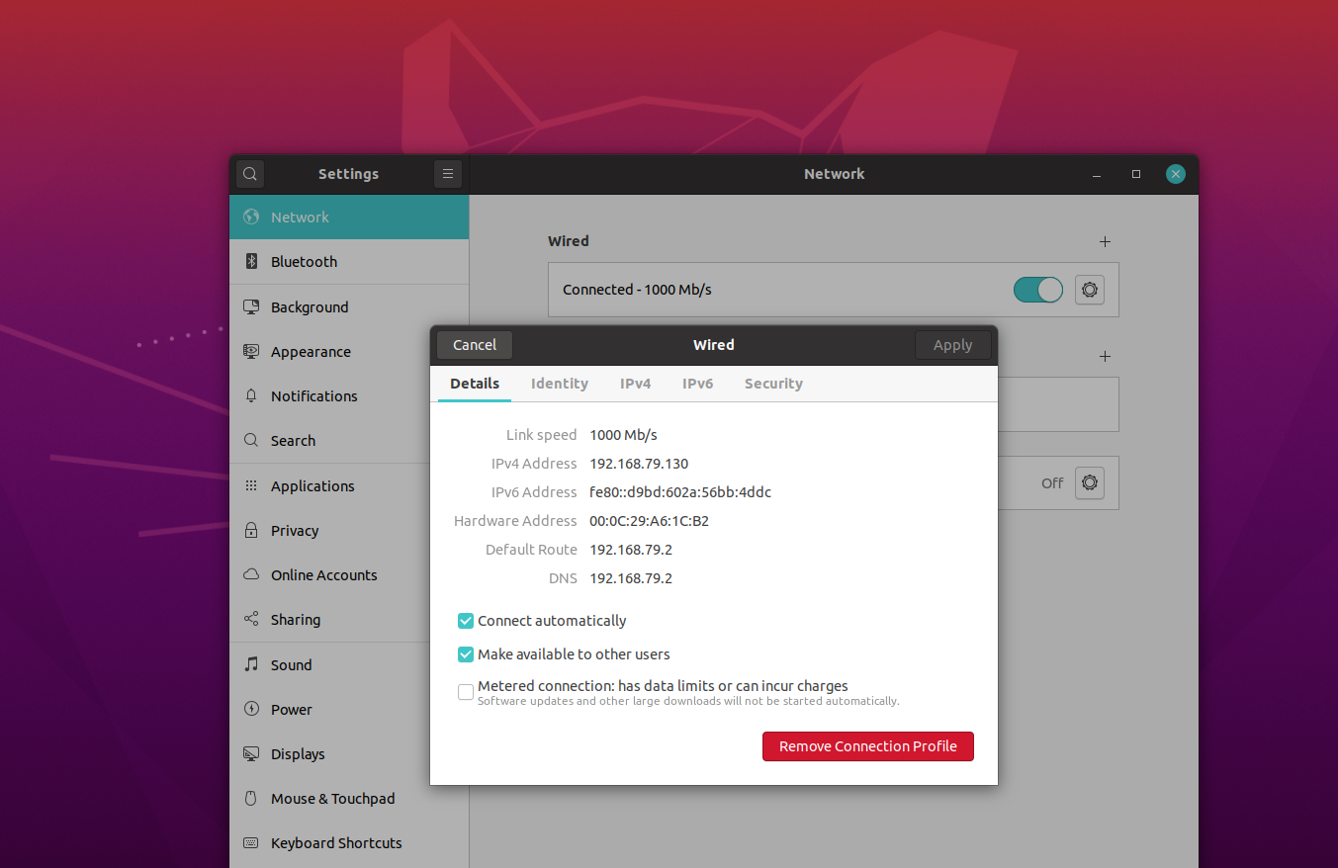Uncheck Connect automatically
Screen dimensions: 1338x868
tap(465, 621)
